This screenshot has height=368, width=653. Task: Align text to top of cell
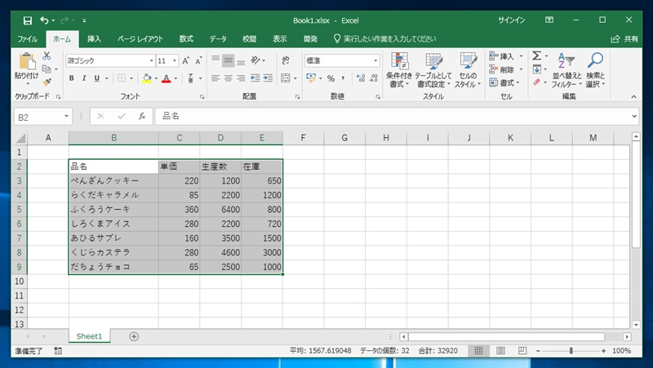click(215, 60)
